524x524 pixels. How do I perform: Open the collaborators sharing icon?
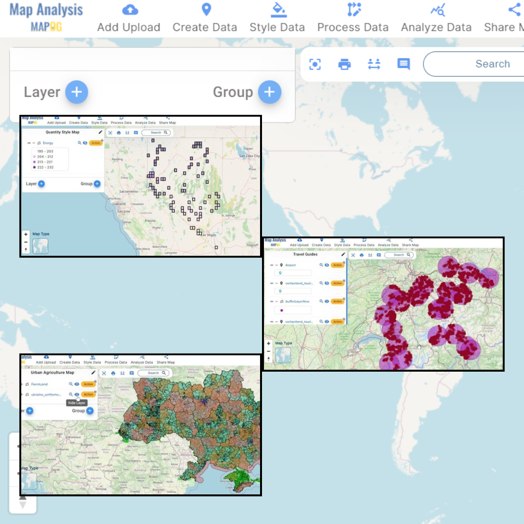tap(374, 64)
